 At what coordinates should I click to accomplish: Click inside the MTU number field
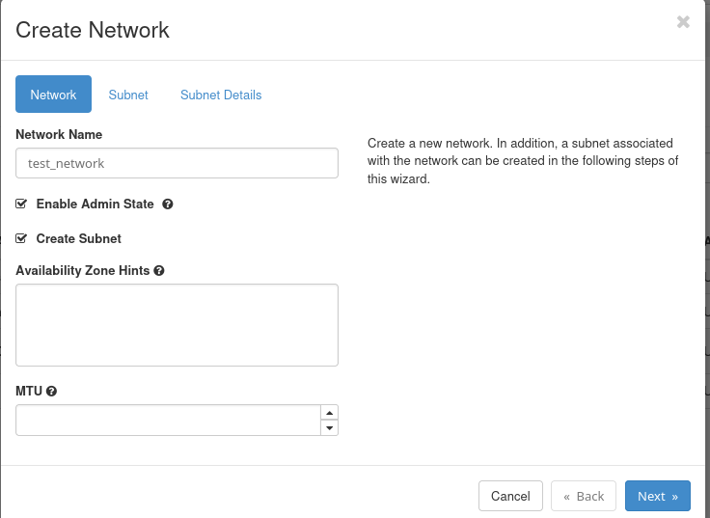point(167,421)
